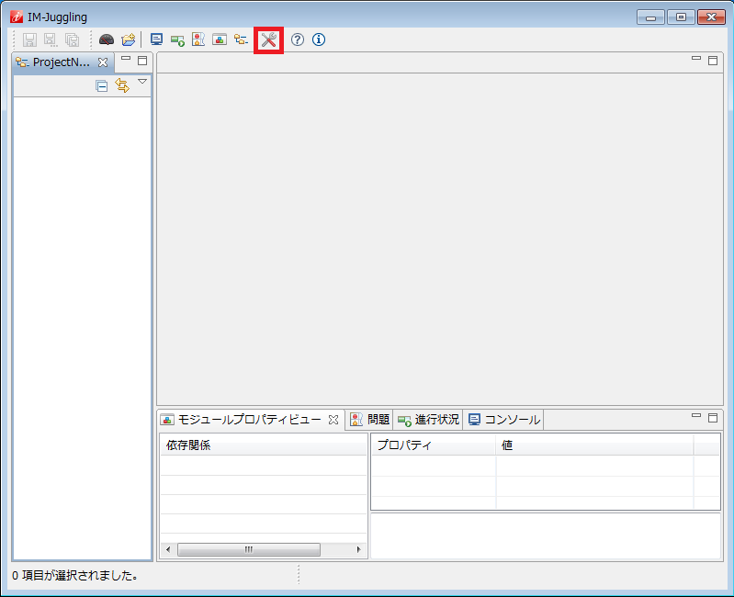Switch to the 進行状況 tab
734x597 pixels.
pos(428,420)
